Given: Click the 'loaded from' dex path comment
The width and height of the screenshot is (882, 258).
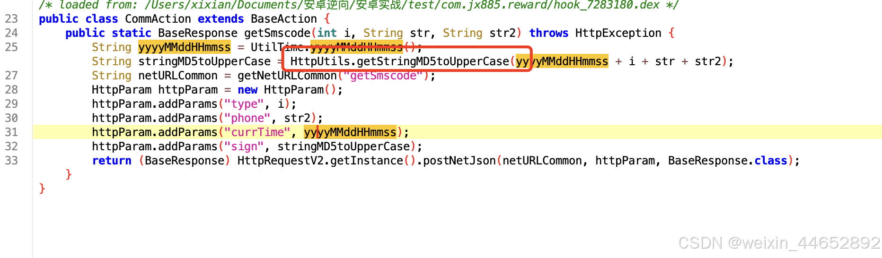Looking at the screenshot, I should [359, 5].
